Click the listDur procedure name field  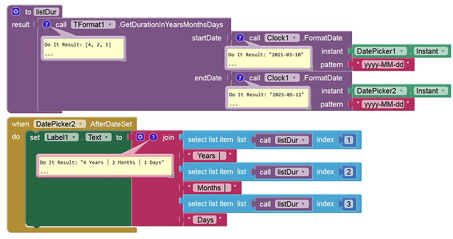(46, 12)
